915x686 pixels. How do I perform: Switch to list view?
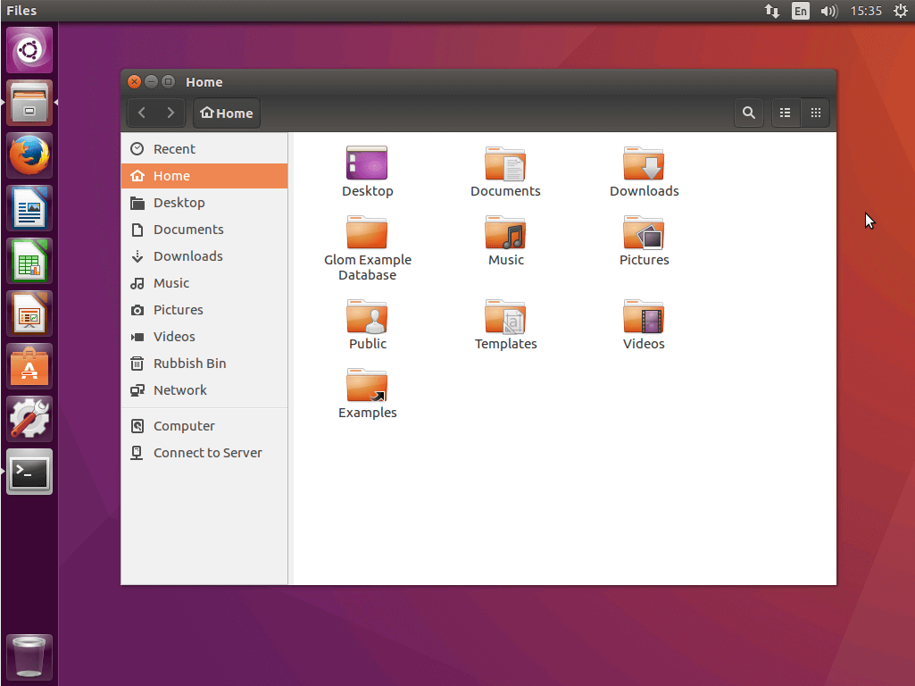(786, 113)
